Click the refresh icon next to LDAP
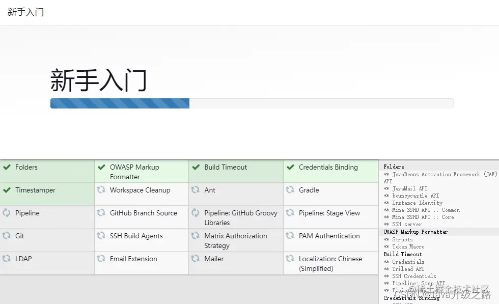Image resolution: width=499 pixels, height=304 pixels. click(7, 259)
